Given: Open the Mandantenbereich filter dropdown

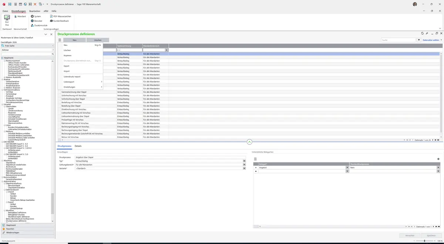Looking at the screenshot, I should (167, 50).
